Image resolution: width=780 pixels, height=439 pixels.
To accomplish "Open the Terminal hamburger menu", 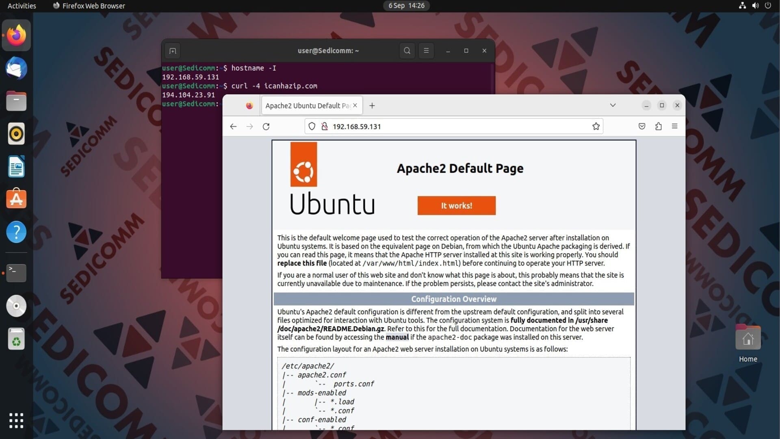I will pos(426,51).
